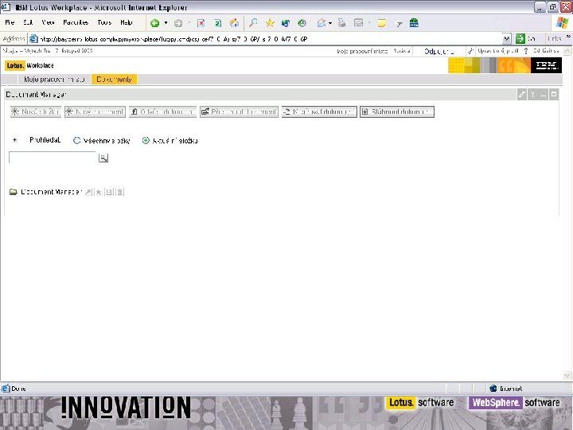This screenshot has width=573, height=430.
Task: Open Favorites via the star icon
Action: coord(270,23)
